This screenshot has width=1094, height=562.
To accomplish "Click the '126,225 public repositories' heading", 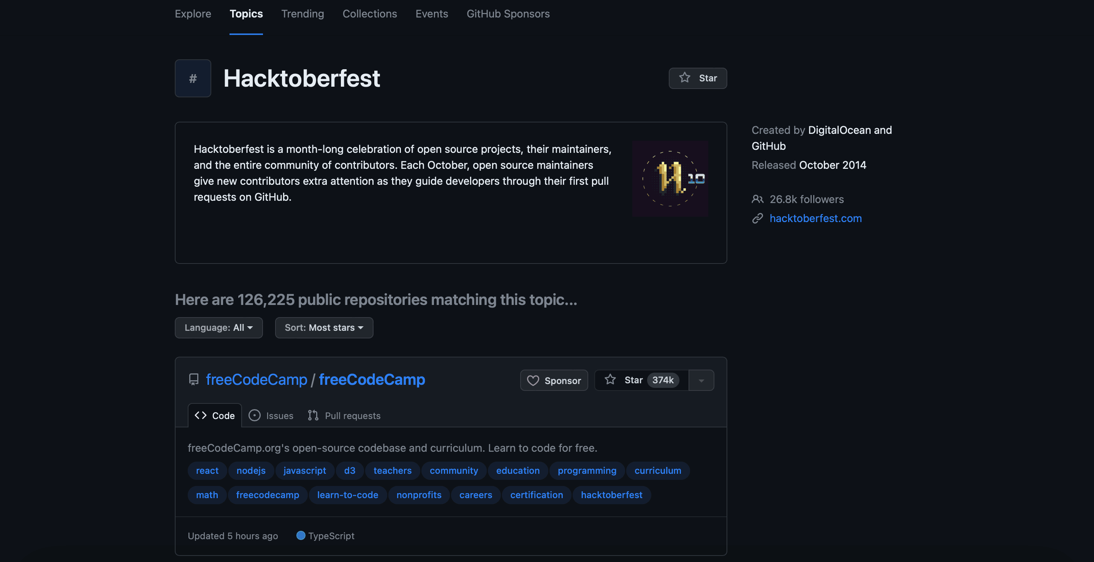I will [x=376, y=300].
